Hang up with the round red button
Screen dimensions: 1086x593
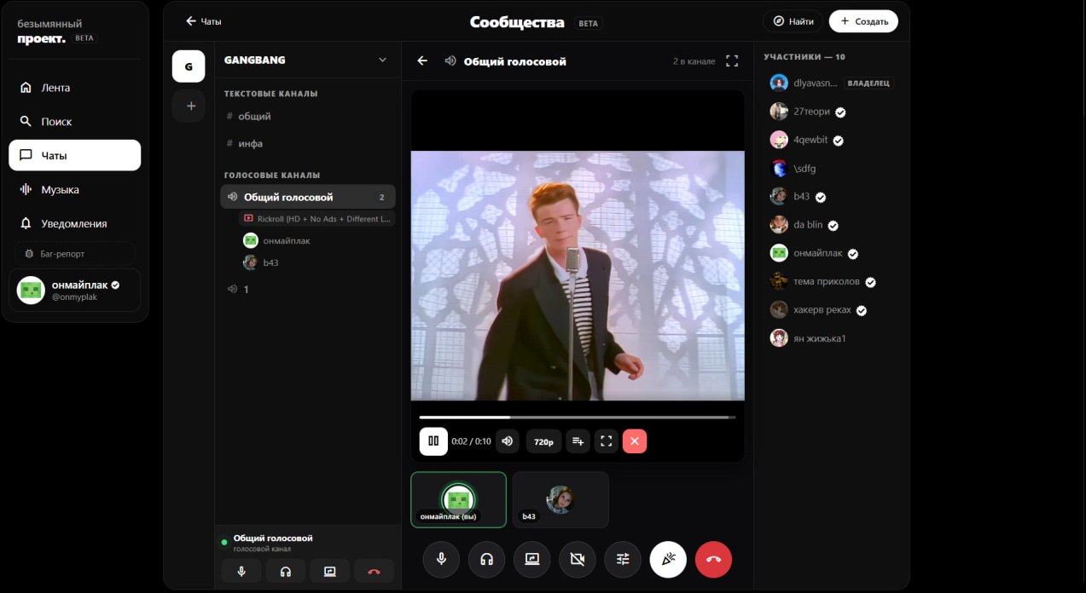click(x=713, y=560)
